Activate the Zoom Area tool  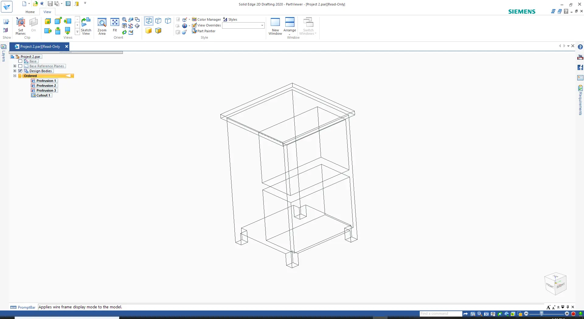coord(102,26)
